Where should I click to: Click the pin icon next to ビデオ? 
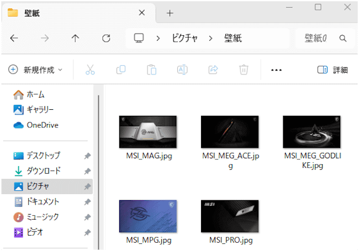click(87, 233)
